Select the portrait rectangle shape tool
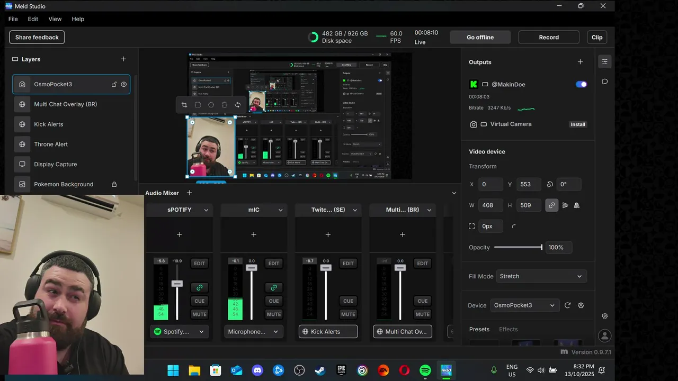 tap(224, 105)
